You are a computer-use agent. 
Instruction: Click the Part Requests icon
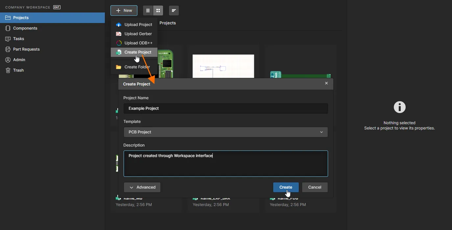(x=8, y=49)
